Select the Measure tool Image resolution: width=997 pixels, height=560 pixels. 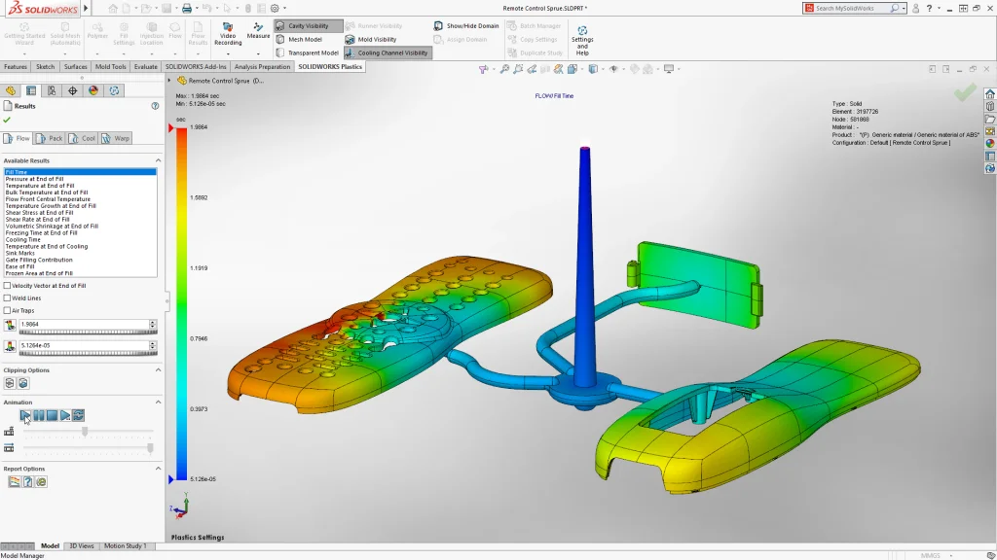(x=258, y=32)
